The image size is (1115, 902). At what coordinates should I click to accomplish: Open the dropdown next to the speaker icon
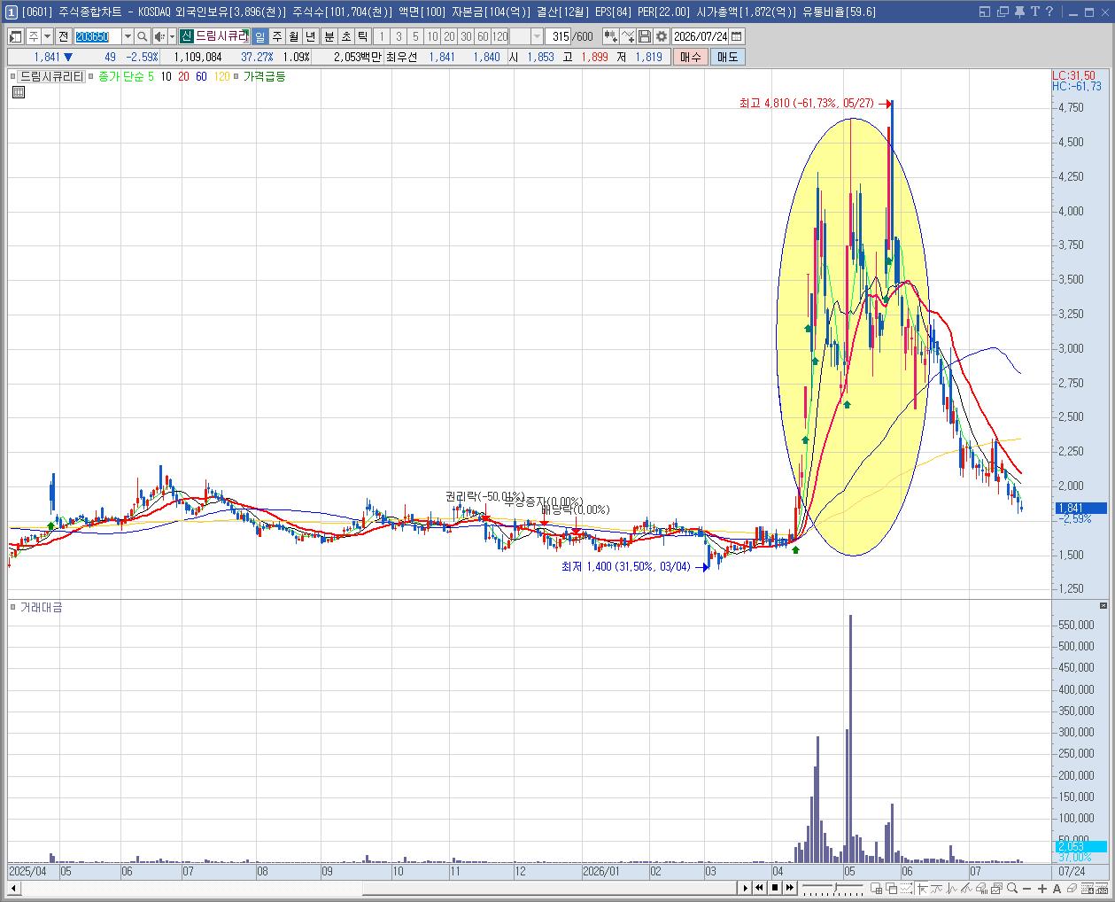coord(171,36)
